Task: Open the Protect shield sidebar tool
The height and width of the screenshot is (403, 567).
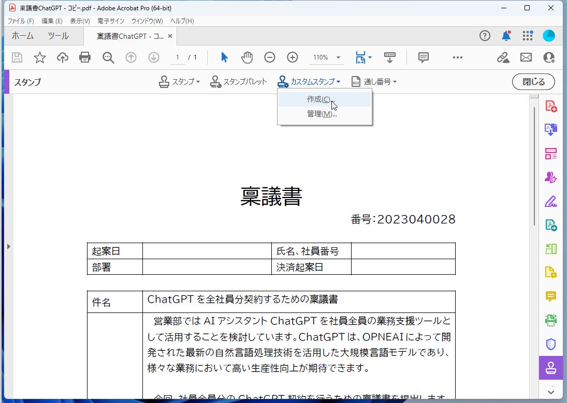Action: (x=551, y=344)
